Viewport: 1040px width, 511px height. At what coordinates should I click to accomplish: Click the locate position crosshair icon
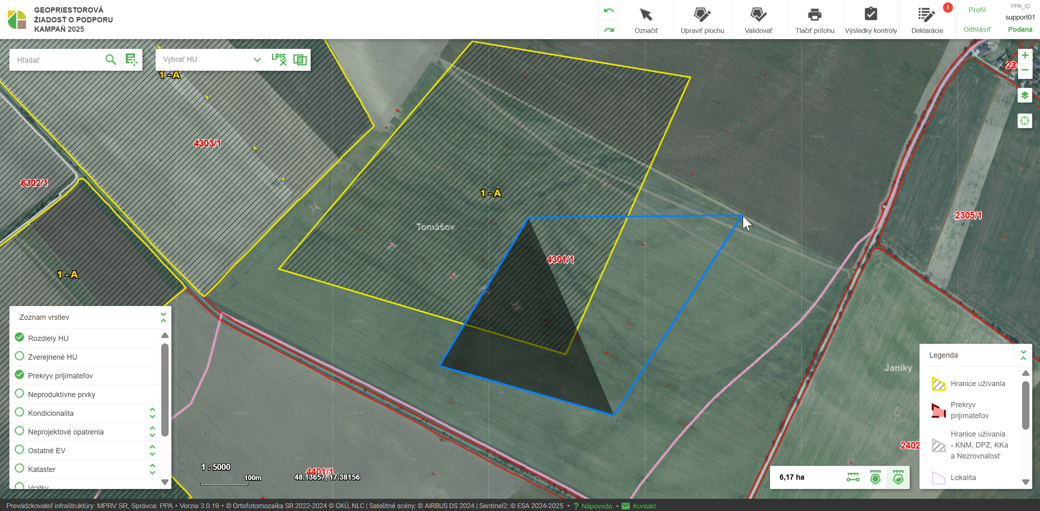[x=1025, y=121]
